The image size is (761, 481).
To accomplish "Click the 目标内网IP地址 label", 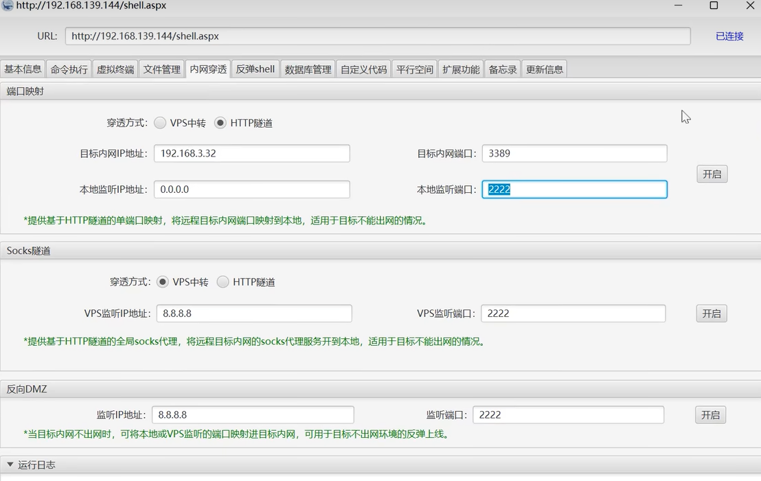I will (x=113, y=154).
